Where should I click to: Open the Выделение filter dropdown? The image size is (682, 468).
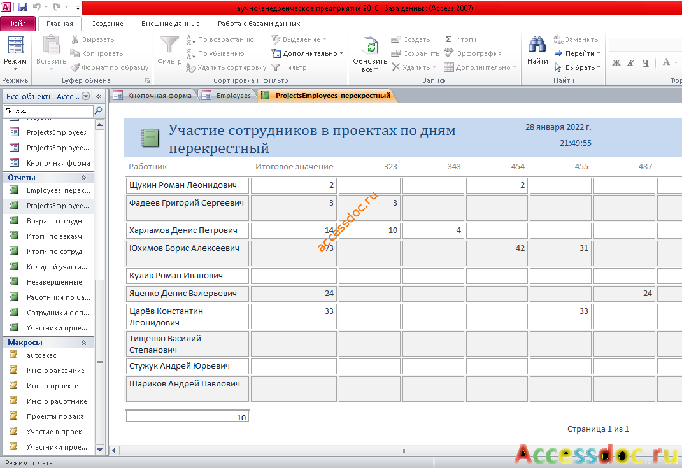pos(299,39)
